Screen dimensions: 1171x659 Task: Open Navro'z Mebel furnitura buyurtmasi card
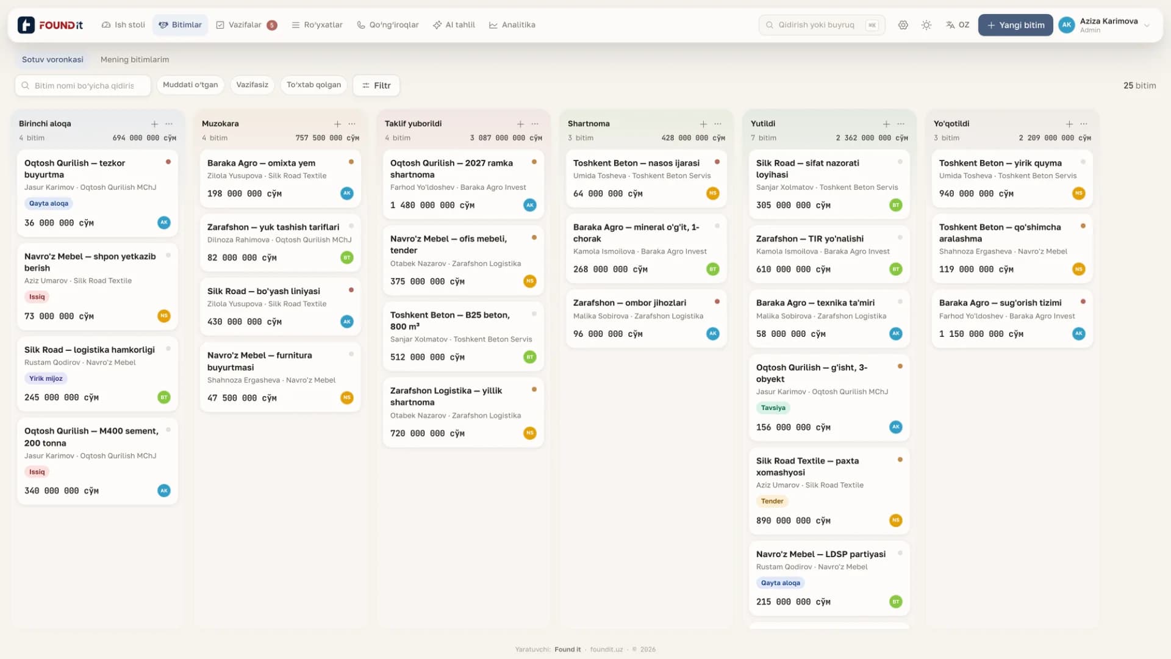tap(281, 376)
